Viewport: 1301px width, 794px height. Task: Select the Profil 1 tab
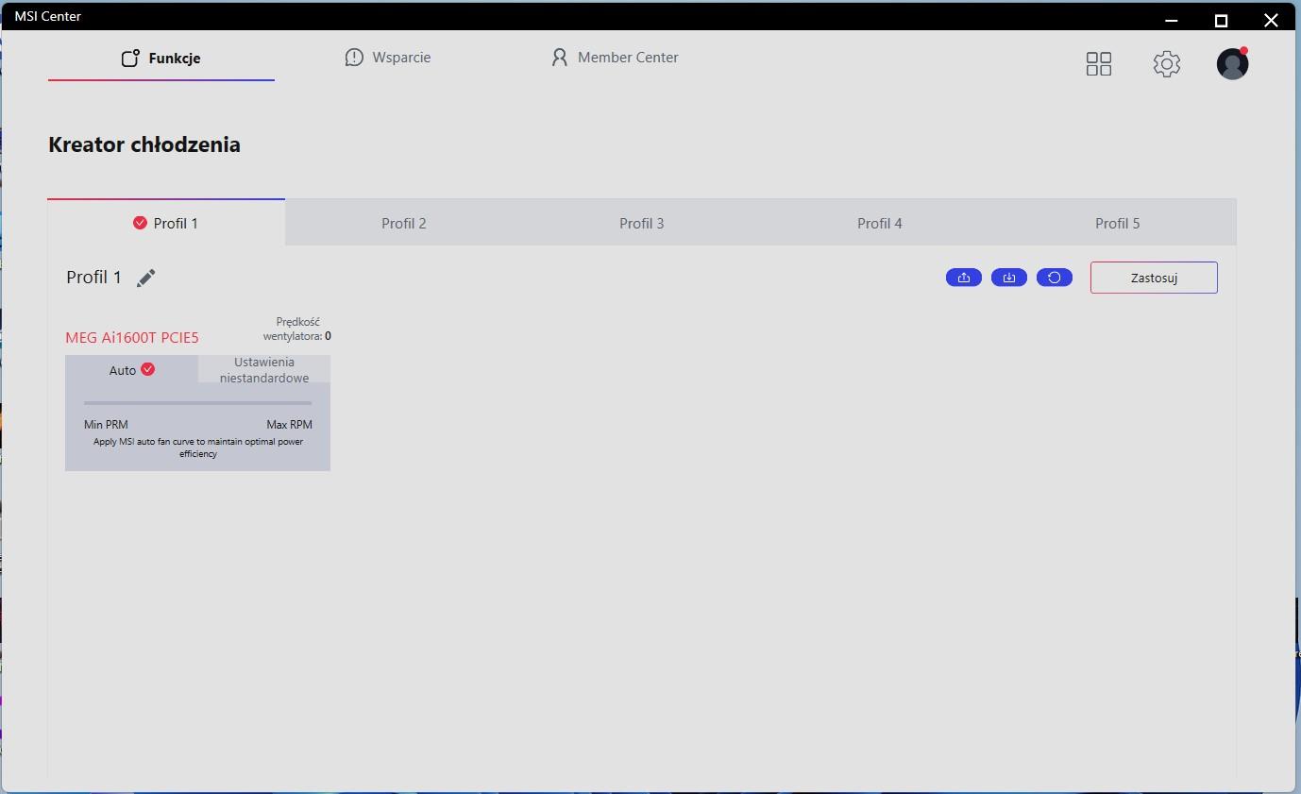point(166,223)
